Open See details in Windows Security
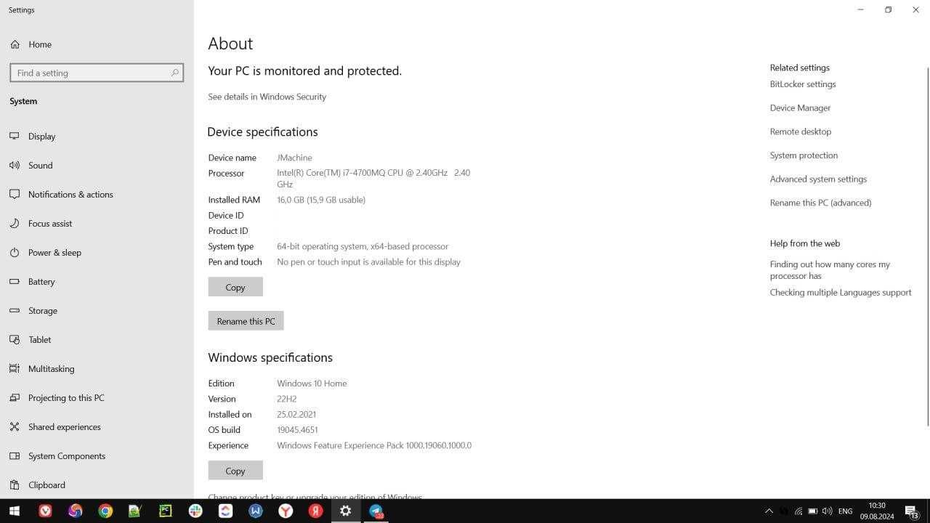Screen dimensions: 930x523 267,97
